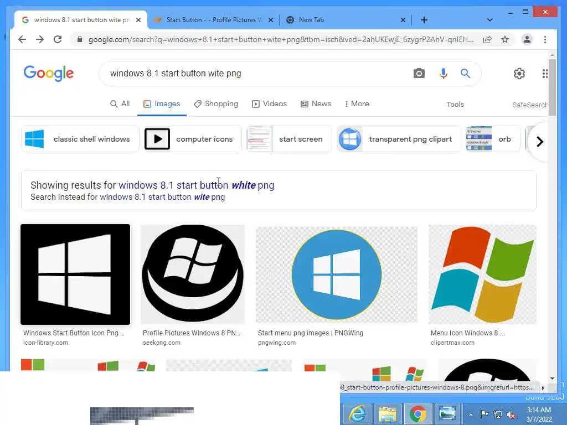
Task: Click the scrollbar up arrow
Action: [552, 55]
